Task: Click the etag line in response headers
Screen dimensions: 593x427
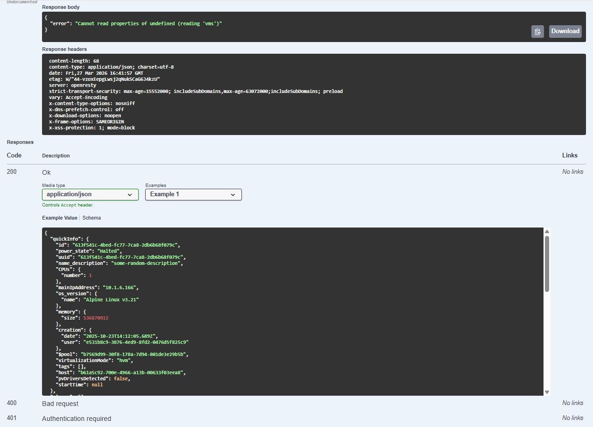Action: 105,79
